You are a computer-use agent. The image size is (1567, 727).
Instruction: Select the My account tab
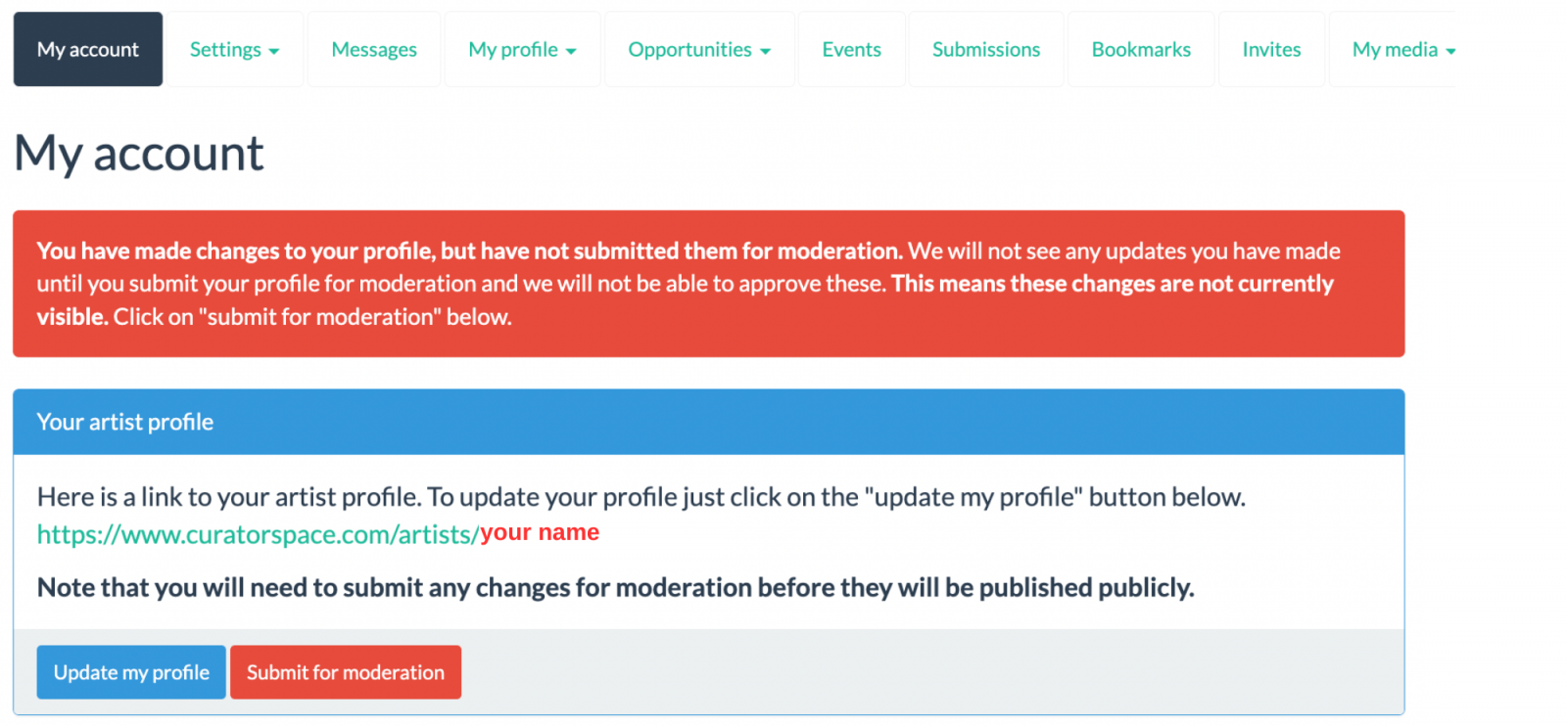click(88, 50)
